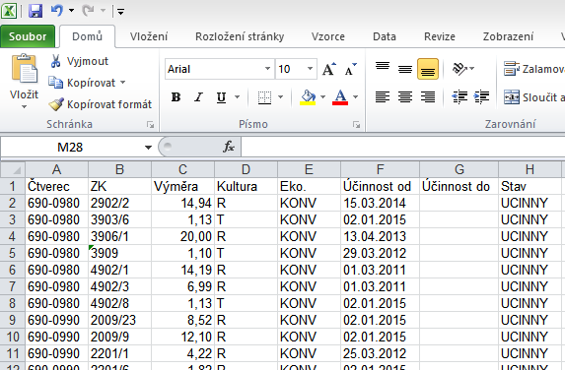Screen dimensions: 565x370
Task: Select column A header
Action: tap(56, 169)
